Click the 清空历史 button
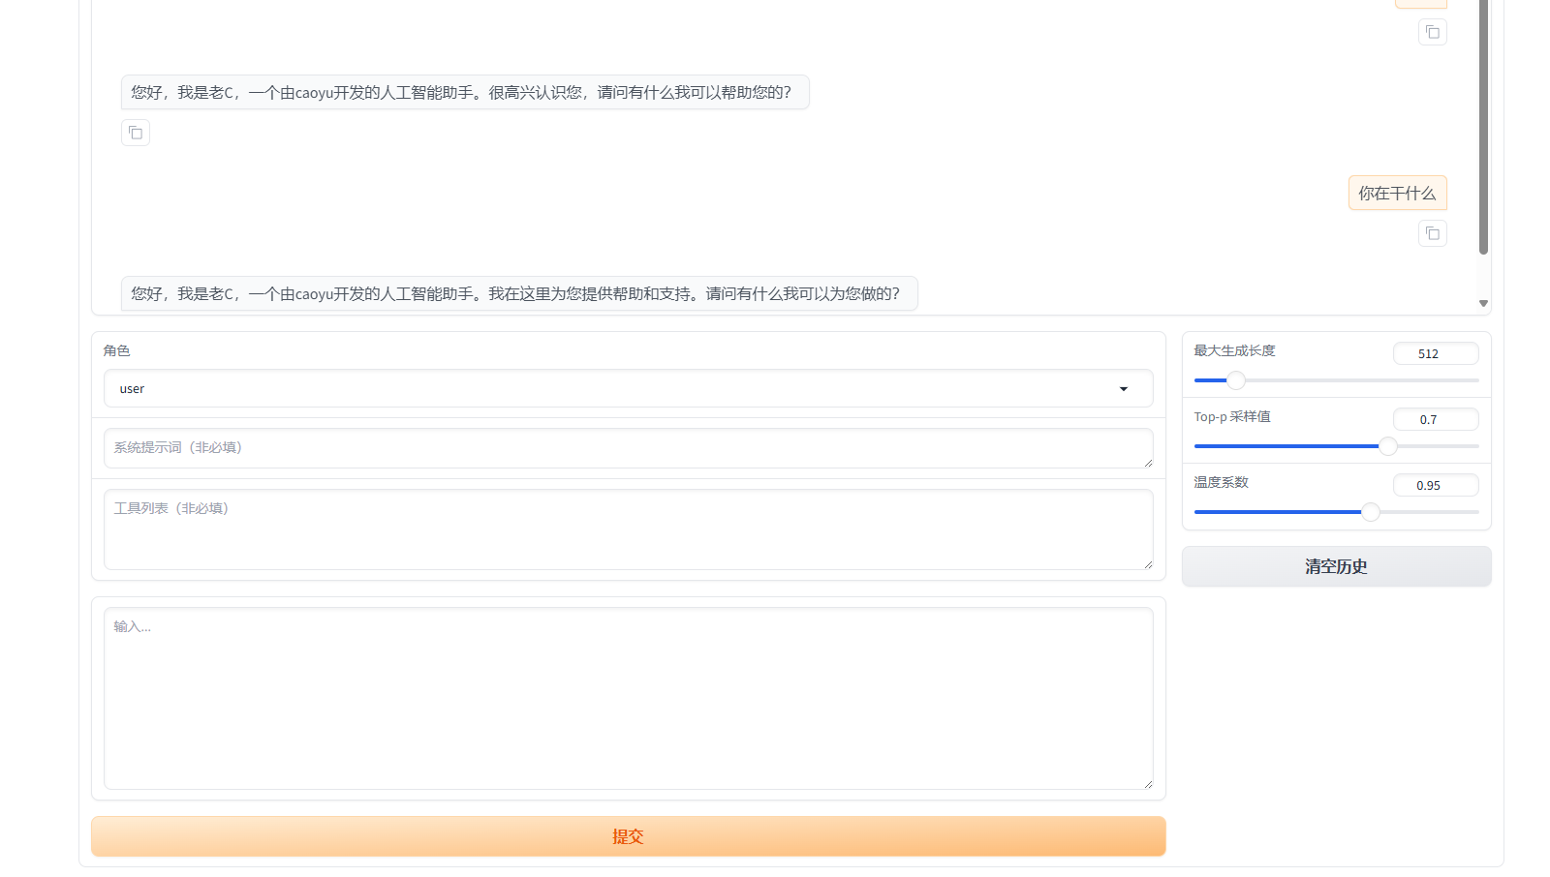 tap(1336, 566)
